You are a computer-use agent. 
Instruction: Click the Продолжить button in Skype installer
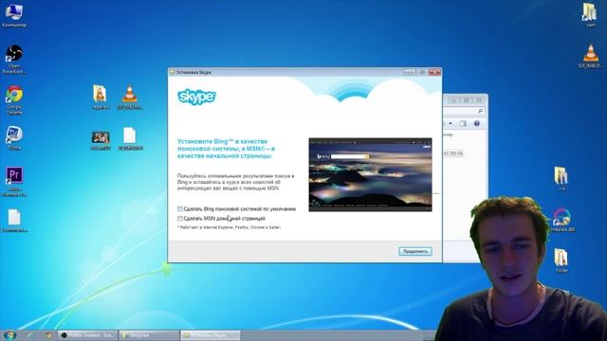(x=415, y=251)
